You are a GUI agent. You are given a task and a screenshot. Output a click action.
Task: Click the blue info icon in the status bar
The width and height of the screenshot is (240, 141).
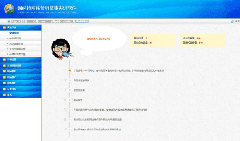coord(9,21)
